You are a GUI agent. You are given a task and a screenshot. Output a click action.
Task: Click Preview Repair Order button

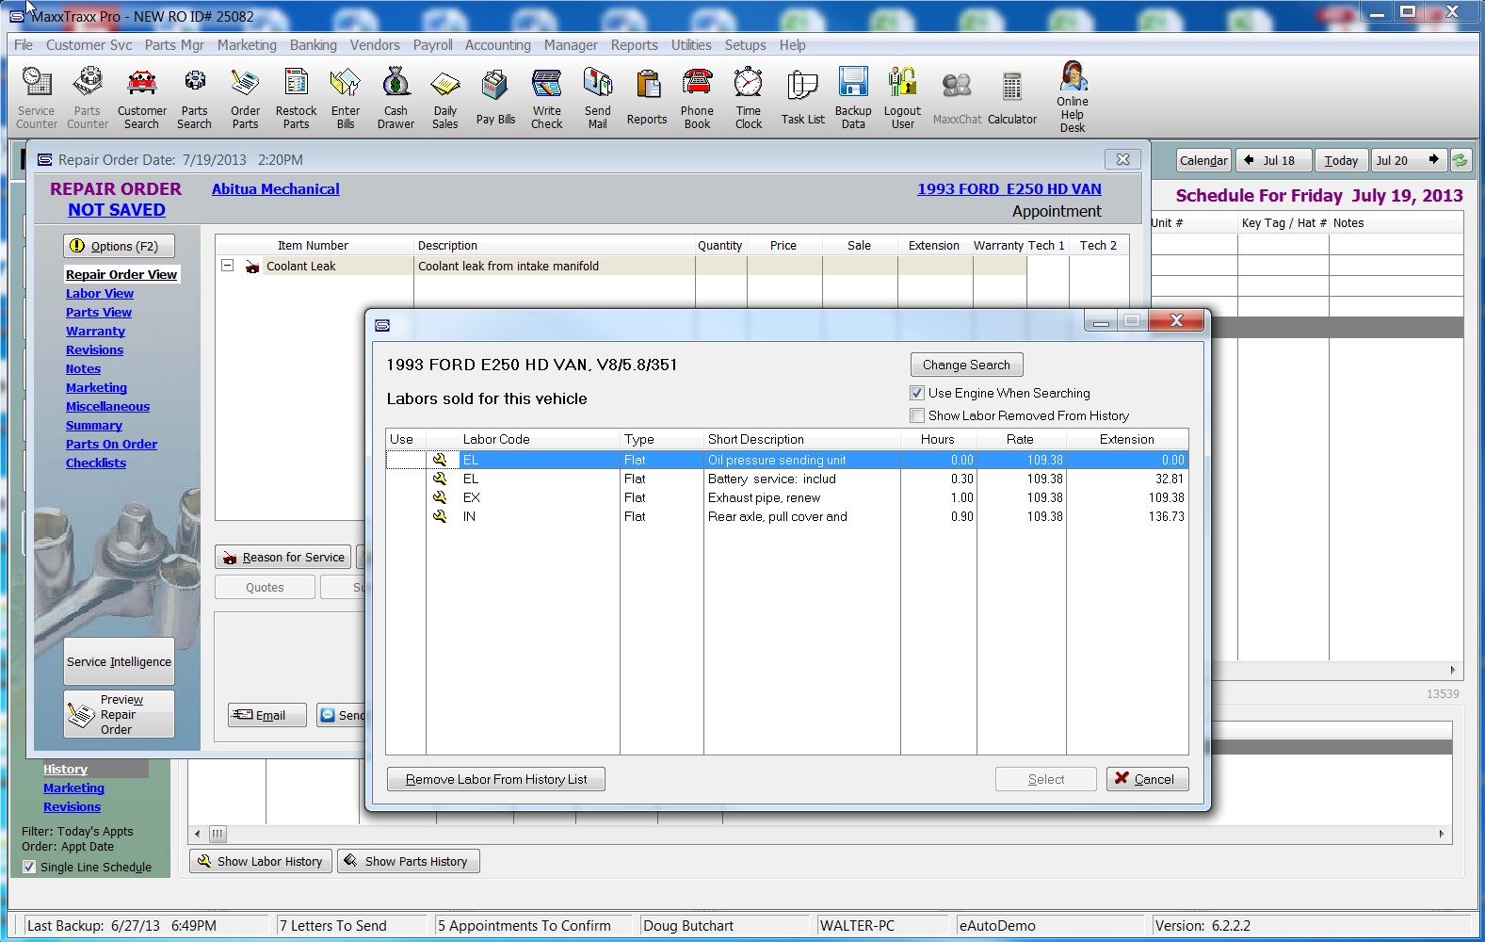click(119, 714)
